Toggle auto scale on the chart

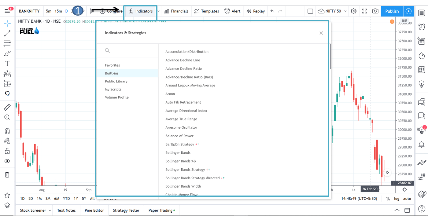pos(407,199)
